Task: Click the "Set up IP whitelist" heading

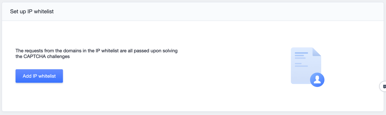Action: tap(32, 11)
